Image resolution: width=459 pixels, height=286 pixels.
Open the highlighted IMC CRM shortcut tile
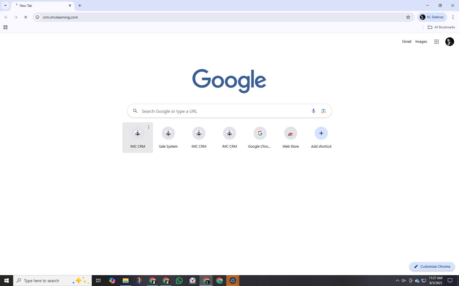(138, 138)
